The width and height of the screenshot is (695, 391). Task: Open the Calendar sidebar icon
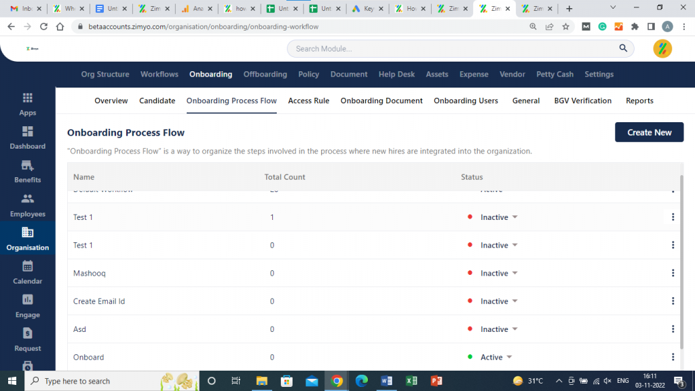pyautogui.click(x=27, y=266)
